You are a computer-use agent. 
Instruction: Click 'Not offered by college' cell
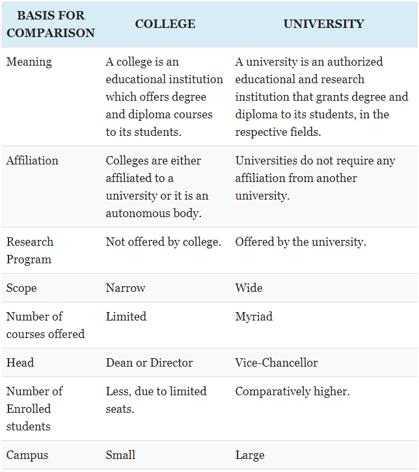click(163, 242)
